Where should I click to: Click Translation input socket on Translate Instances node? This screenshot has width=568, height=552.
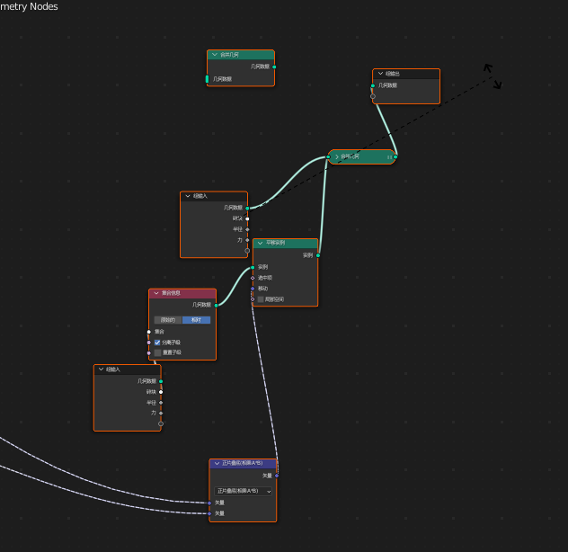253,289
